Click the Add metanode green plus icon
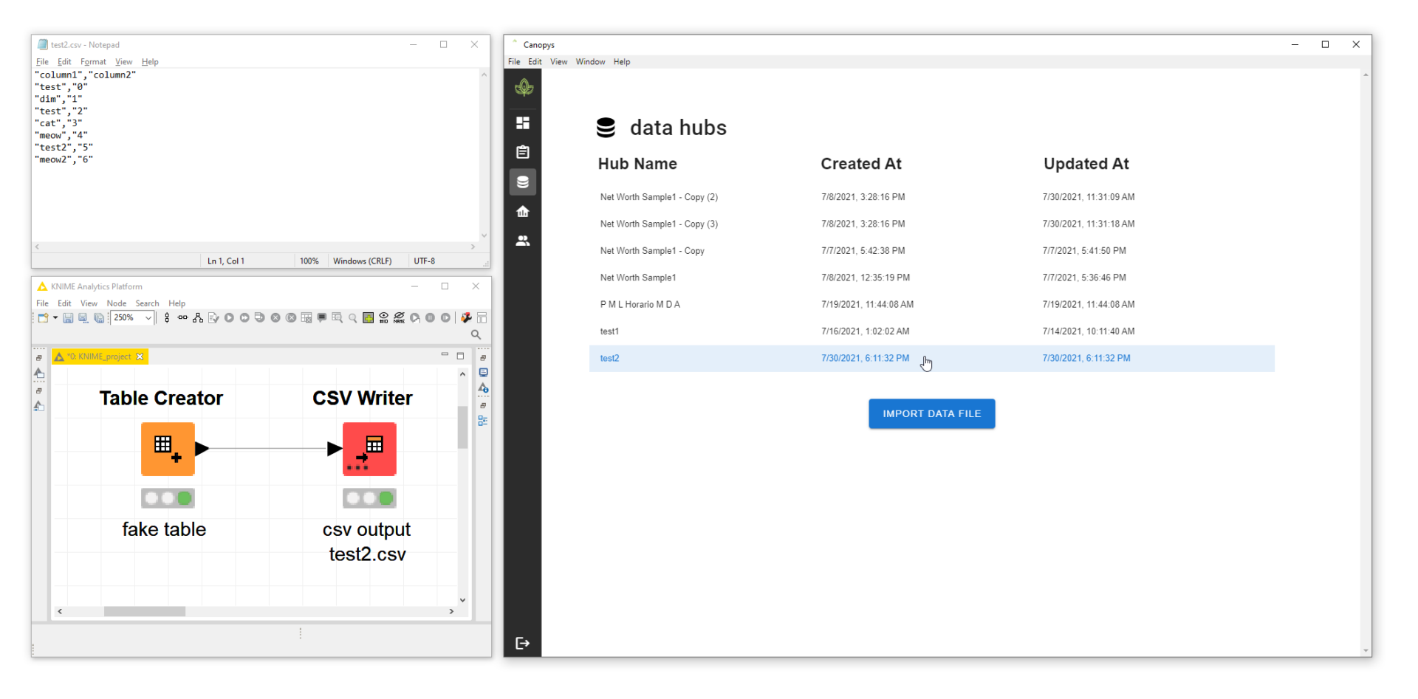The image size is (1418, 699). tap(368, 318)
